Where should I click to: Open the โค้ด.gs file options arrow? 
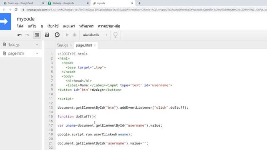click(37, 45)
